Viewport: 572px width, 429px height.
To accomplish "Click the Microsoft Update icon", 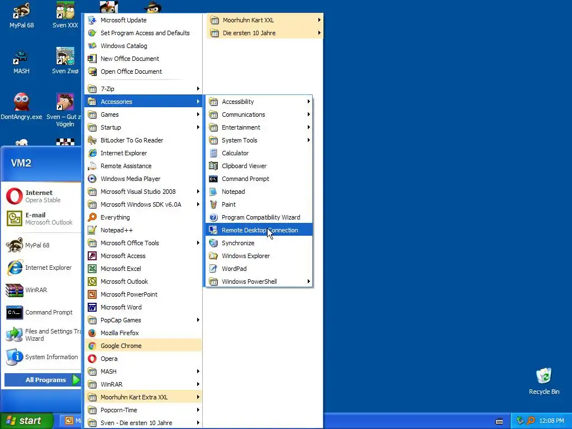I will [92, 20].
